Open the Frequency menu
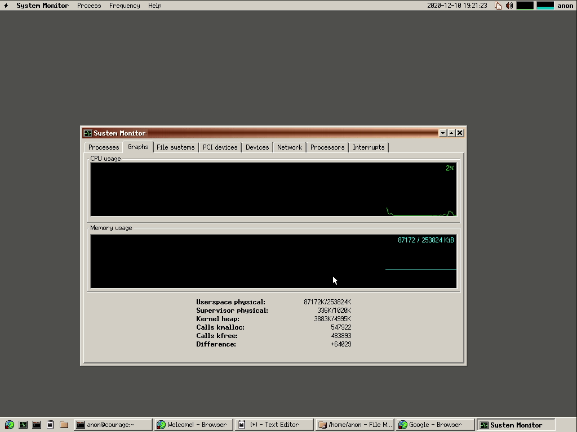Screen dimensions: 577x432 pos(125,6)
